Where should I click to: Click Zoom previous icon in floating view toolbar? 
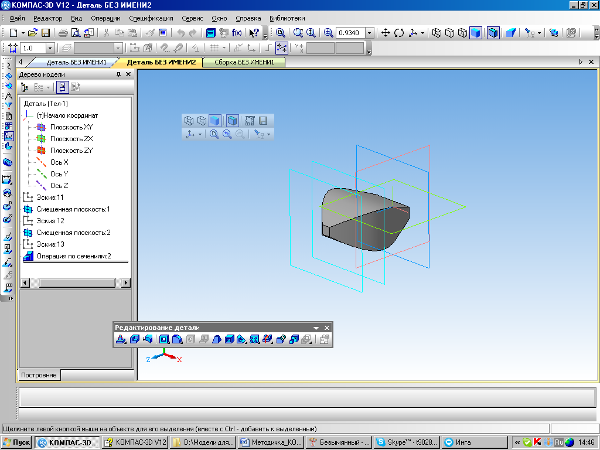(227, 134)
